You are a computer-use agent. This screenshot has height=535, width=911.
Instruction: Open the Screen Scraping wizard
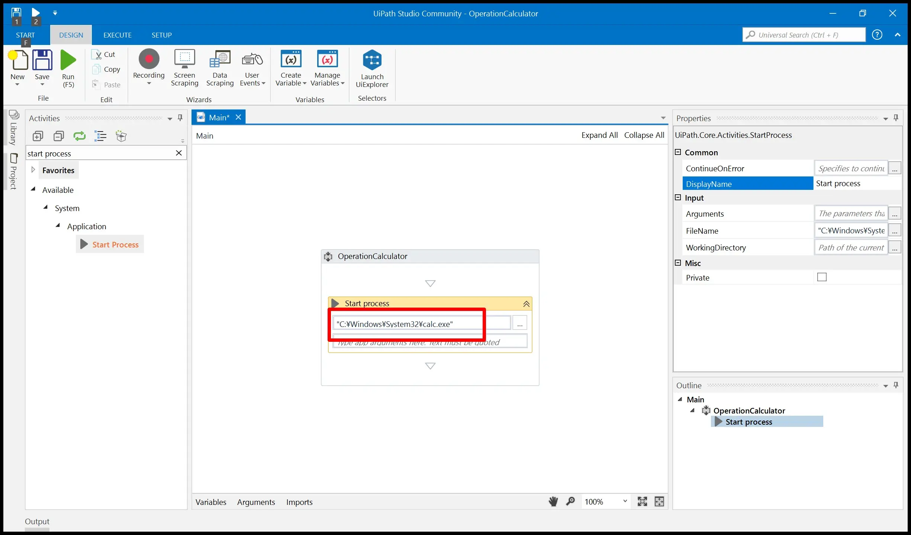pyautogui.click(x=184, y=68)
